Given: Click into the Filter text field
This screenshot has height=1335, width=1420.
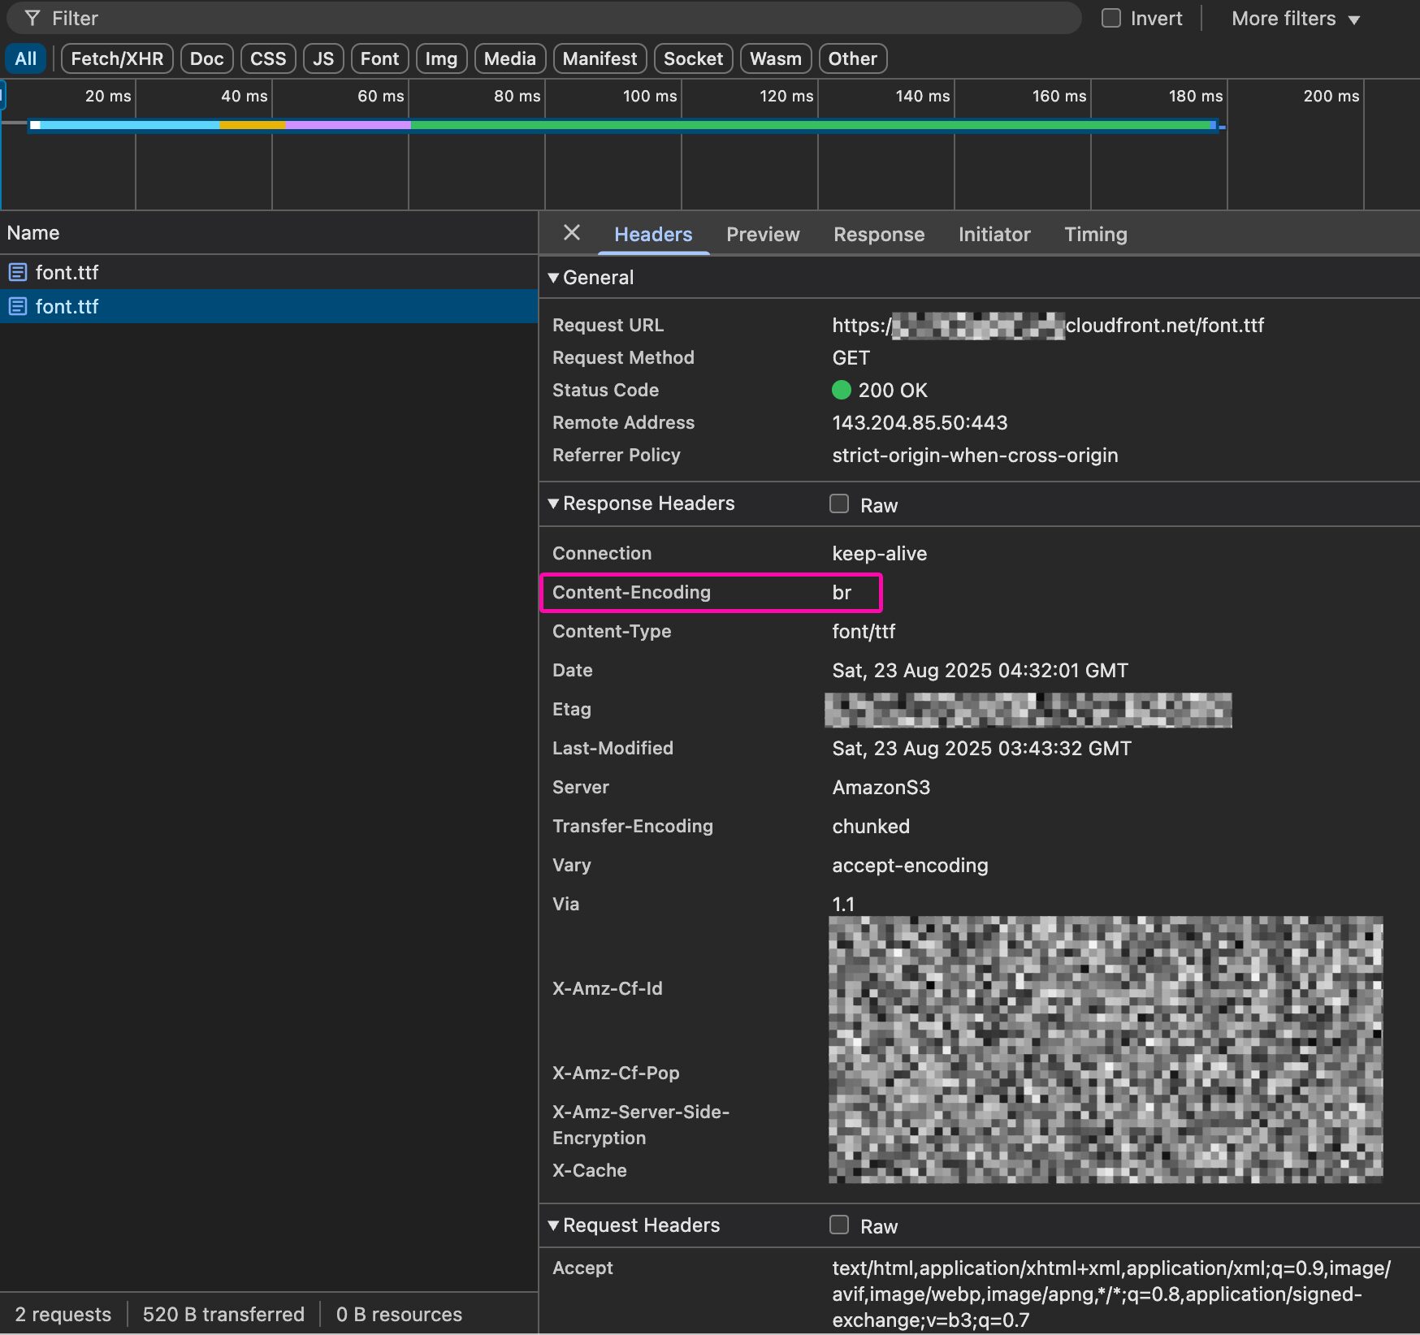Looking at the screenshot, I should pos(543,18).
